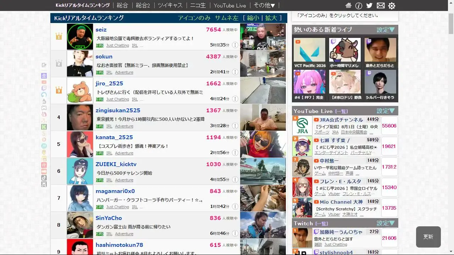Select the Twitch sidebar filter icon
The image size is (454, 255).
click(x=44, y=89)
